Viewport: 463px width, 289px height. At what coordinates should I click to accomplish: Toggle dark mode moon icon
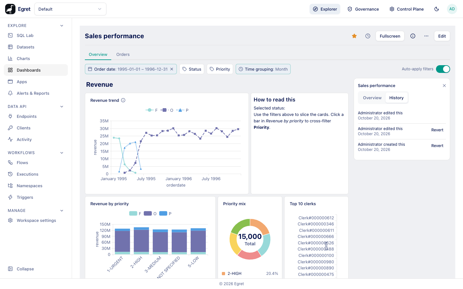point(437,9)
